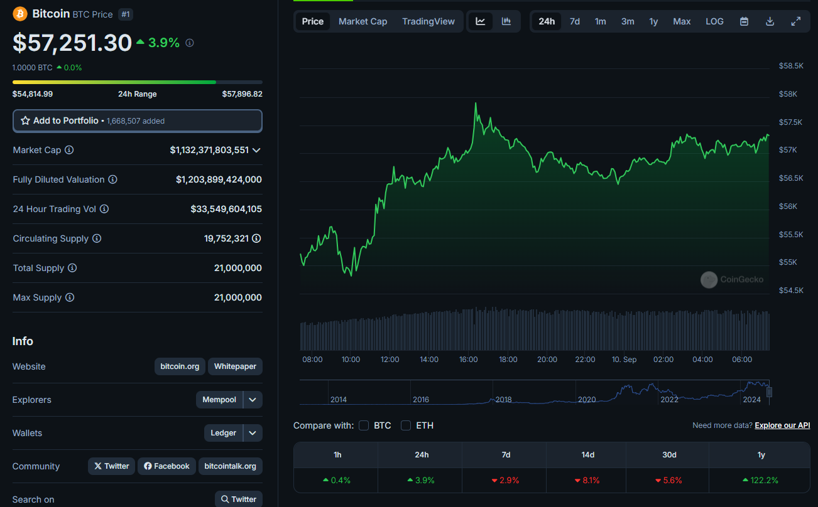Select the TradingView chart tab
The image size is (818, 507).
[428, 21]
